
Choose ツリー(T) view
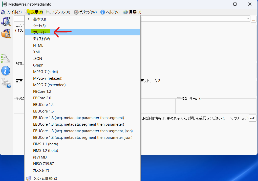pyautogui.click(x=82, y=32)
